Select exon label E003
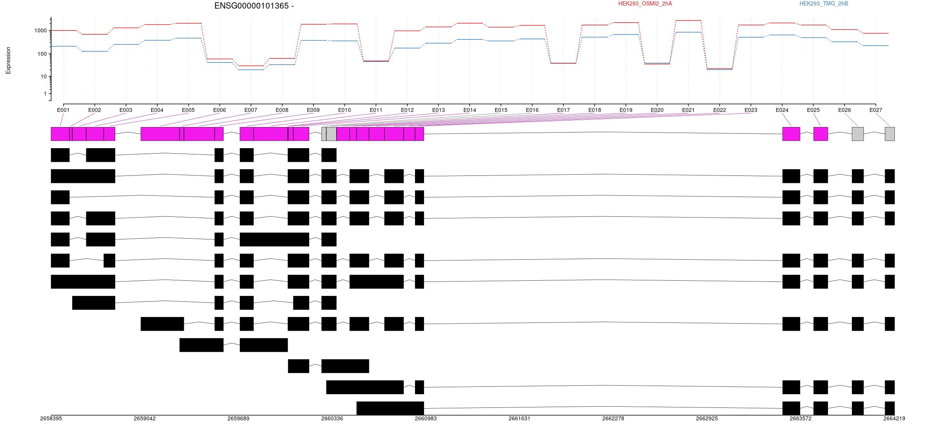 [x=126, y=110]
